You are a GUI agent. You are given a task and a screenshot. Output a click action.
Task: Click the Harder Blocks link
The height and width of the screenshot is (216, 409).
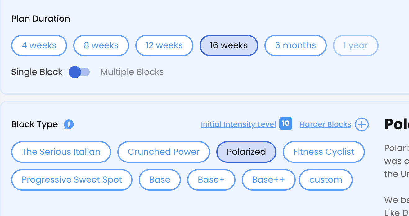coord(326,124)
